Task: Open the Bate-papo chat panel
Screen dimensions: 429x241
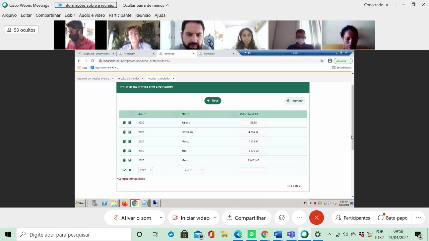Action: pos(393,218)
